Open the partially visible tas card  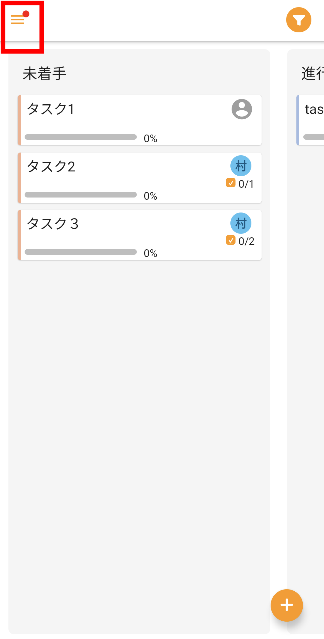click(312, 120)
